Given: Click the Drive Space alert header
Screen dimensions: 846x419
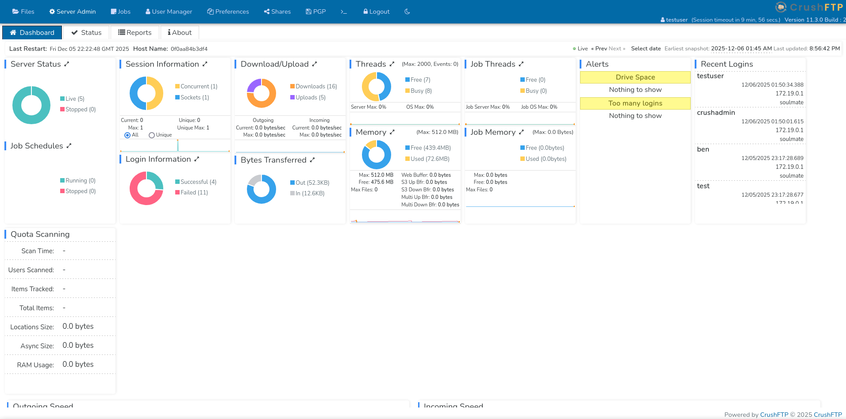Looking at the screenshot, I should coord(635,77).
